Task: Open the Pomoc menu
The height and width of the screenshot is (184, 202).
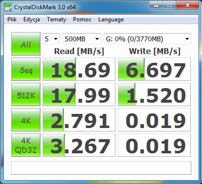Action: point(82,19)
